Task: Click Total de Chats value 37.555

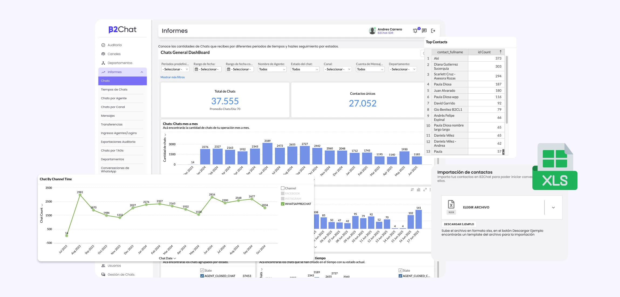Action: (225, 101)
